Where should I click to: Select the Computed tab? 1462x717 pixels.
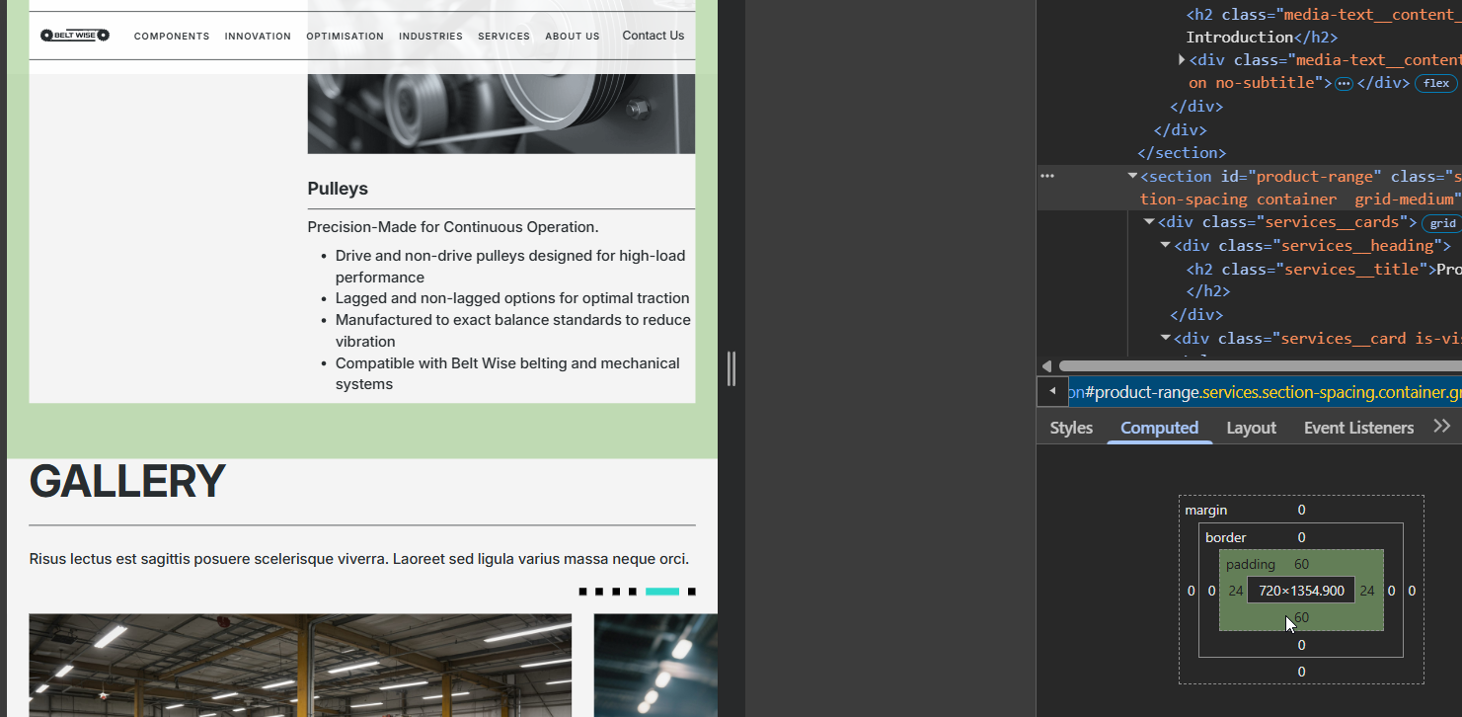coord(1159,428)
